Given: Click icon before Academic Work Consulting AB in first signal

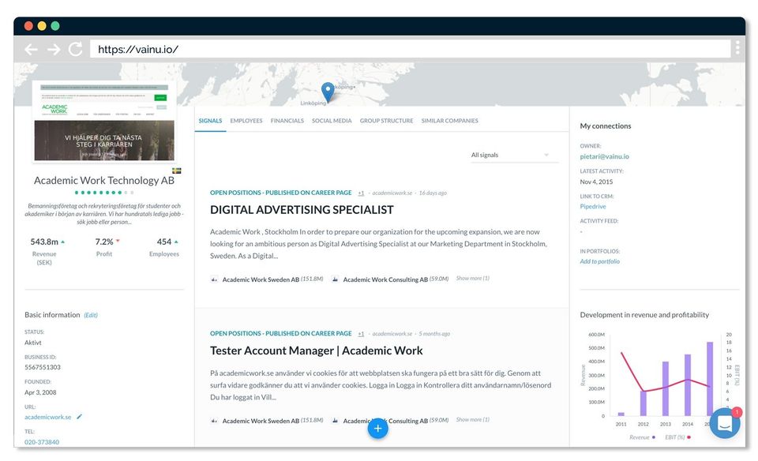Looking at the screenshot, I should 335,279.
